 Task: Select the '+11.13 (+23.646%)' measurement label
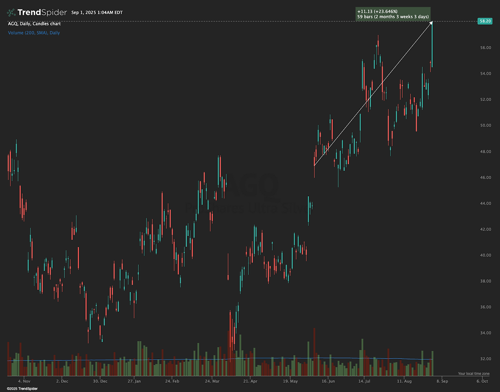377,11
